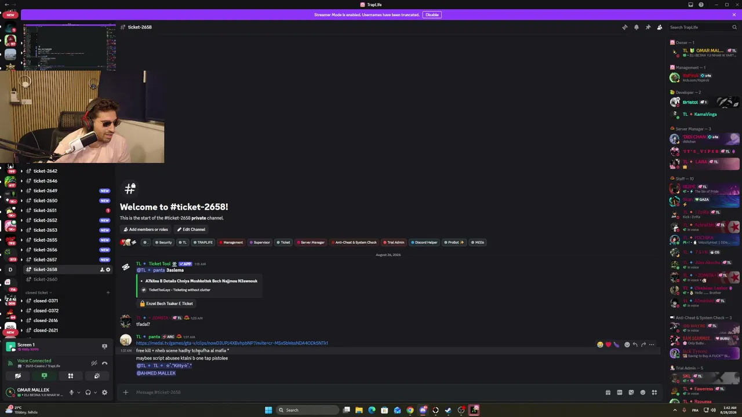
Task: Open Add Reaction picker on message
Action: pos(627,345)
